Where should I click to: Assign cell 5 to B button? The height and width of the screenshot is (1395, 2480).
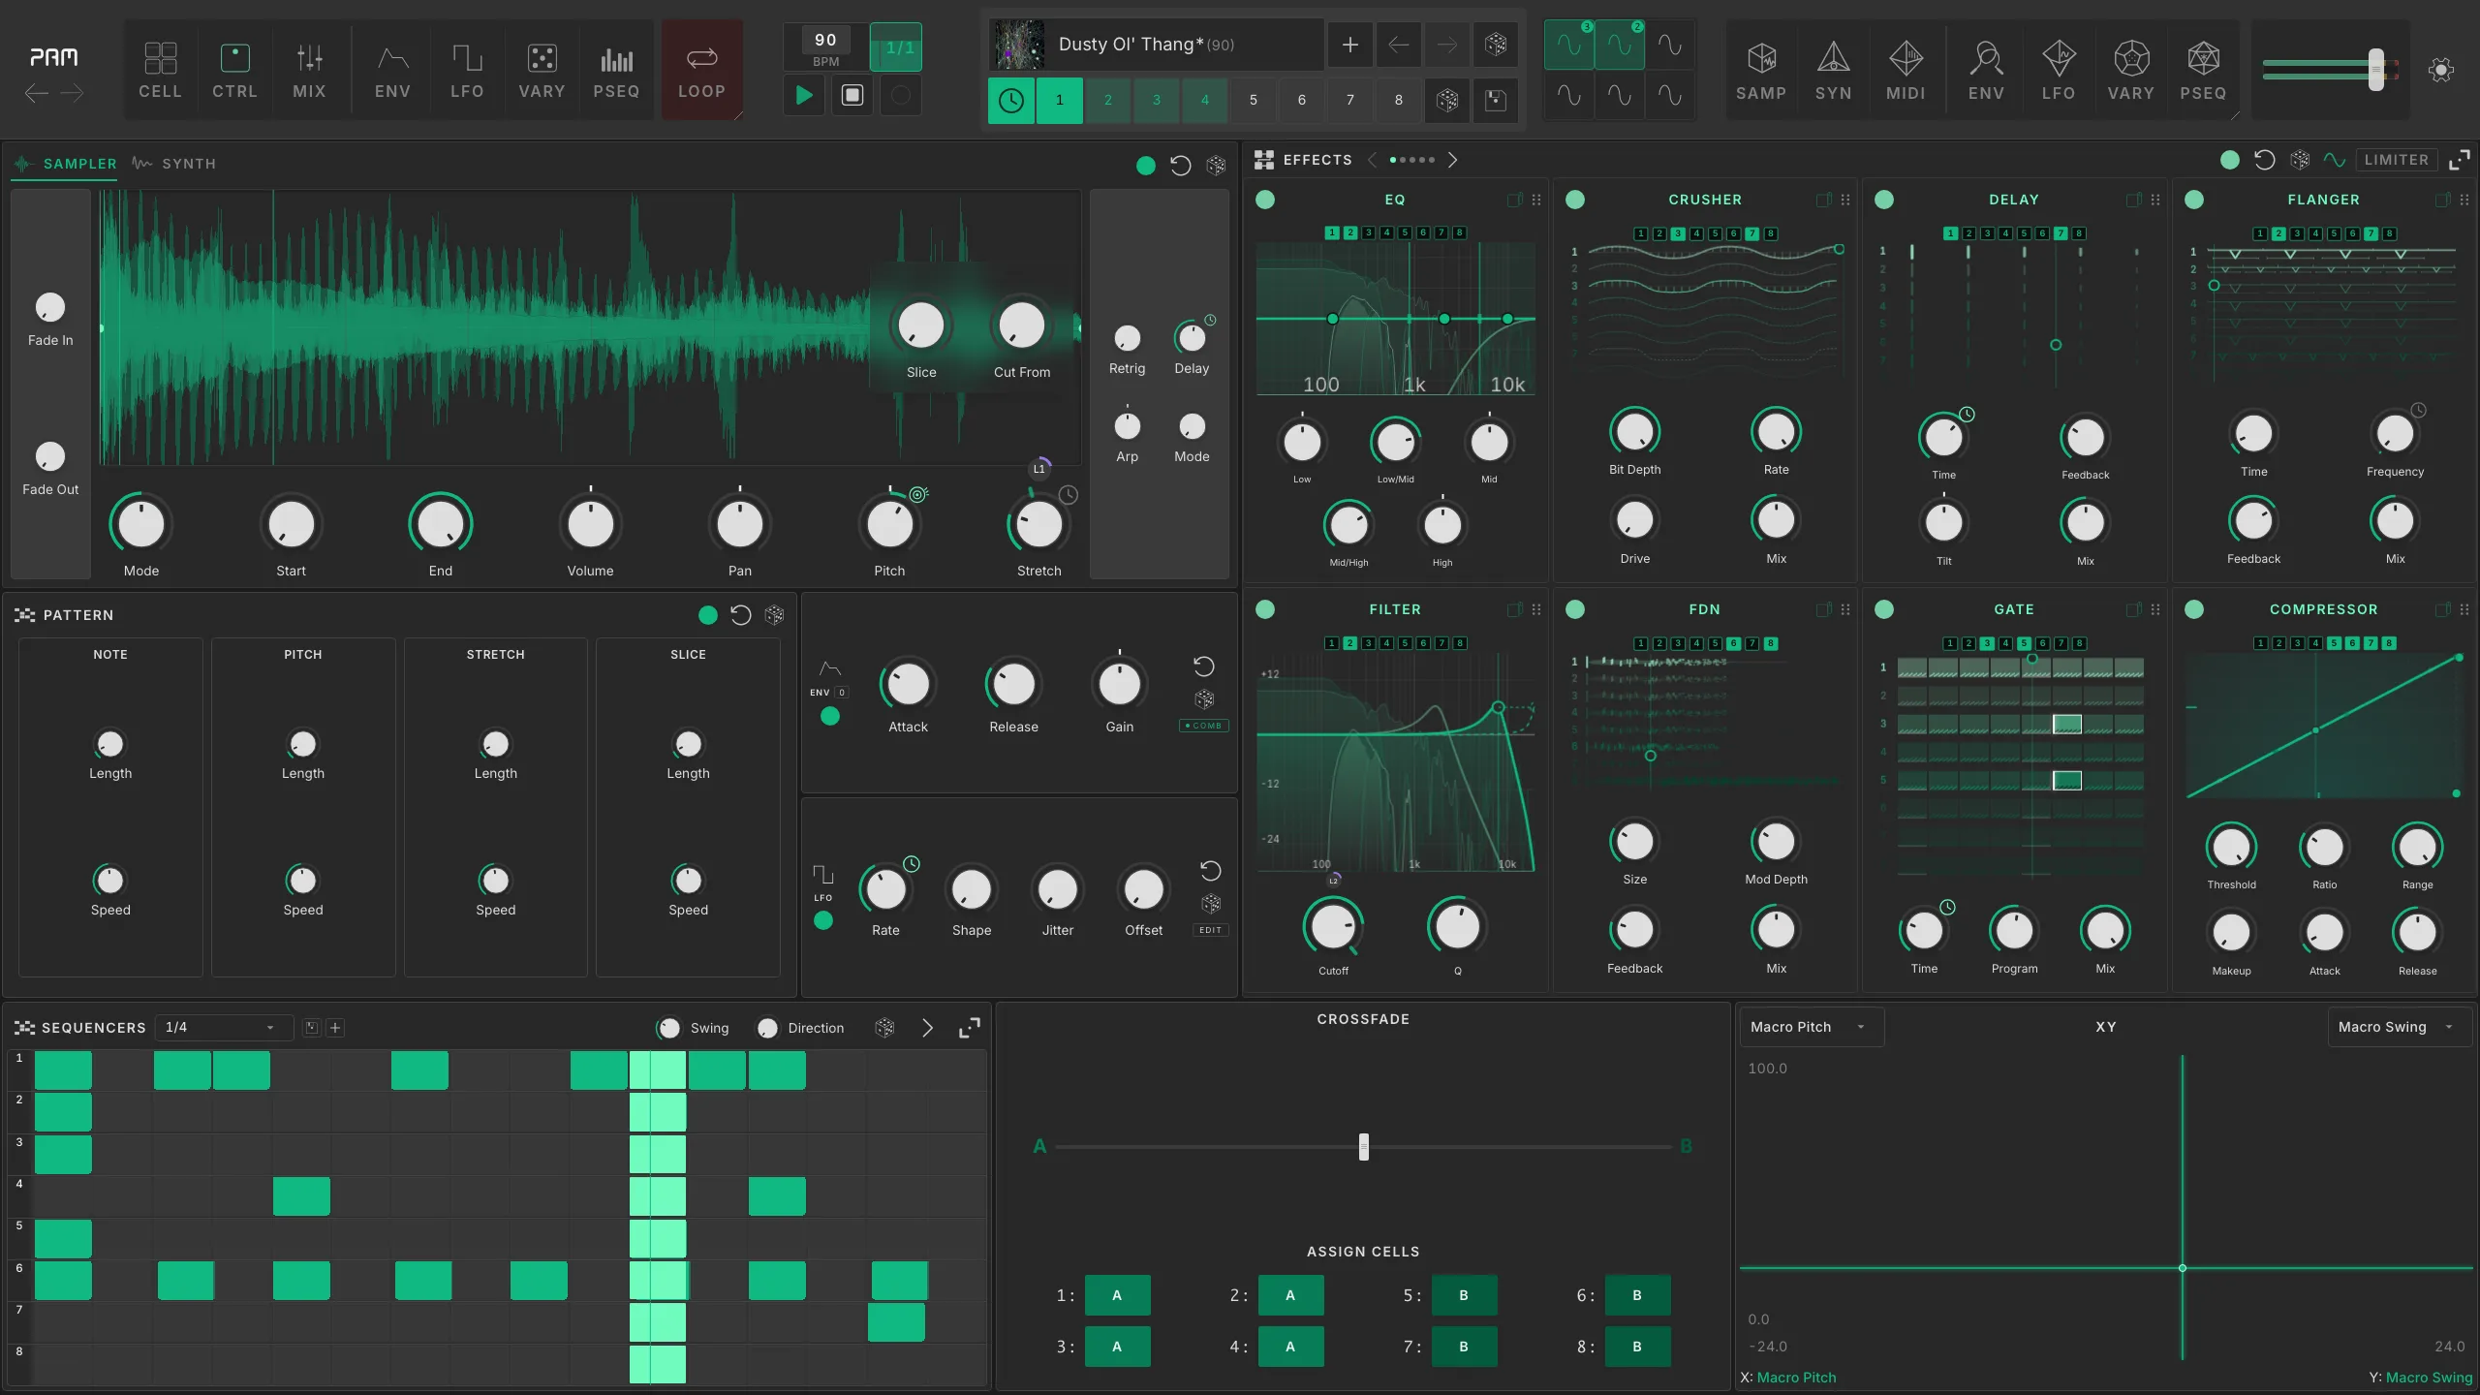(x=1464, y=1295)
